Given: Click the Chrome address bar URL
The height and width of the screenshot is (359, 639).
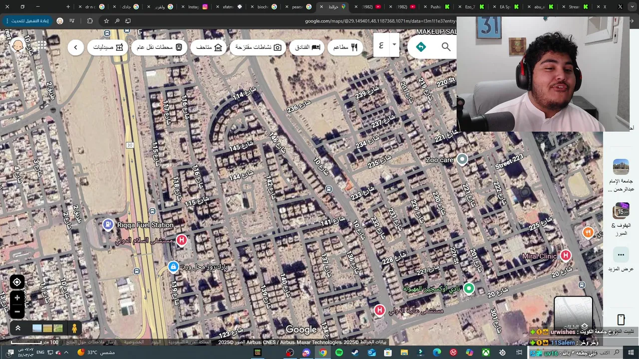Looking at the screenshot, I should 380,21.
